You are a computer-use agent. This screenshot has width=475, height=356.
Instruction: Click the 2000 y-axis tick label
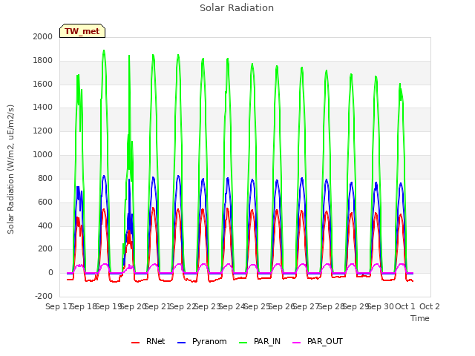pyautogui.click(x=43, y=36)
